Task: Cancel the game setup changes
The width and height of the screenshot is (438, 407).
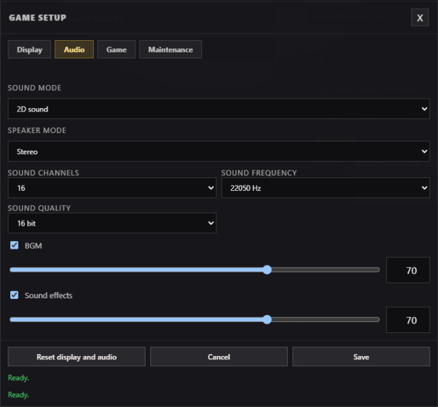Action: [219, 357]
